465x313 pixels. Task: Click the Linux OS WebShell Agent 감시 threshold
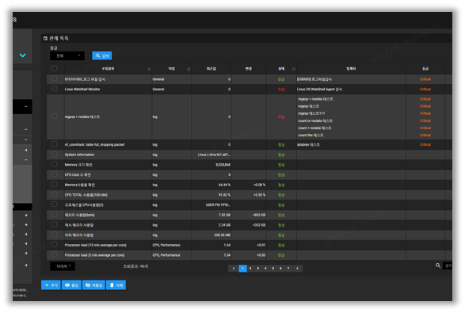(x=319, y=90)
